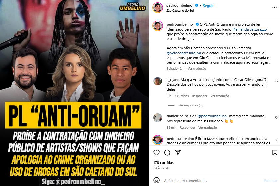Click Responder under s_c_and's comment
This screenshot has height=186, width=280.
[x=200, y=96]
